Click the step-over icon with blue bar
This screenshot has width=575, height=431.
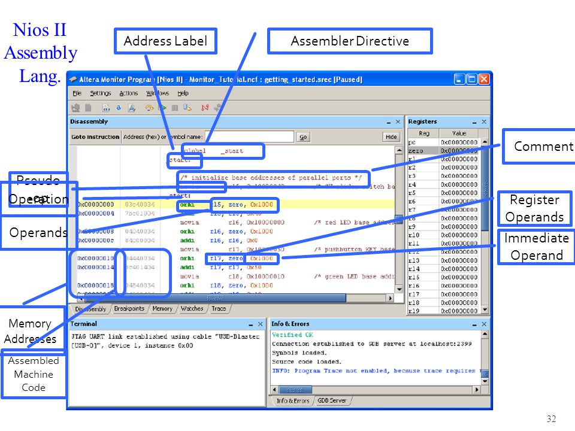[x=187, y=108]
